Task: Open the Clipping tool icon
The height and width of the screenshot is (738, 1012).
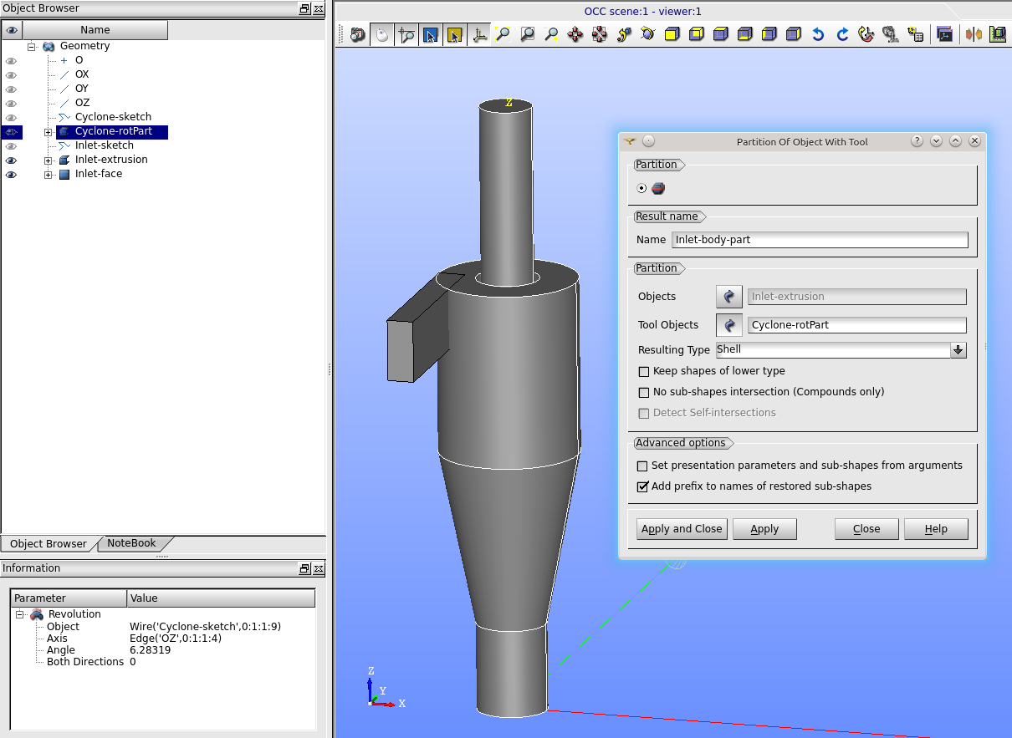Action: tap(974, 35)
